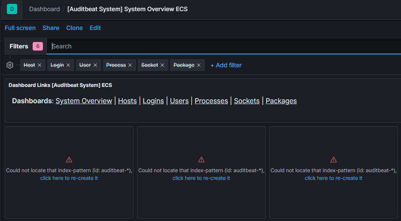Enter Full screen mode
The width and height of the screenshot is (401, 221).
point(20,28)
